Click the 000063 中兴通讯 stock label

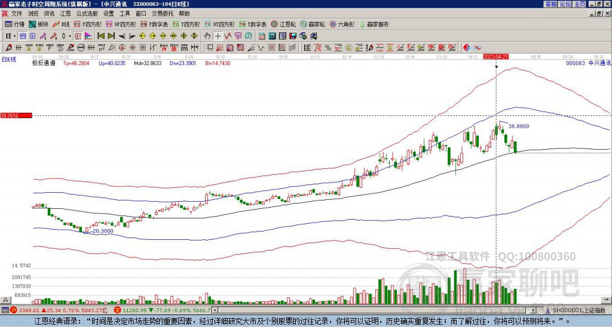[x=588, y=63]
